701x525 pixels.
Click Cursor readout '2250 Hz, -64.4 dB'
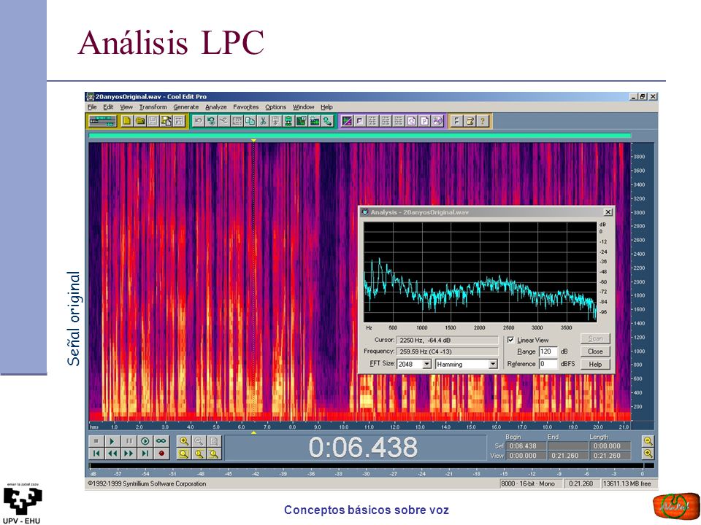tap(447, 341)
